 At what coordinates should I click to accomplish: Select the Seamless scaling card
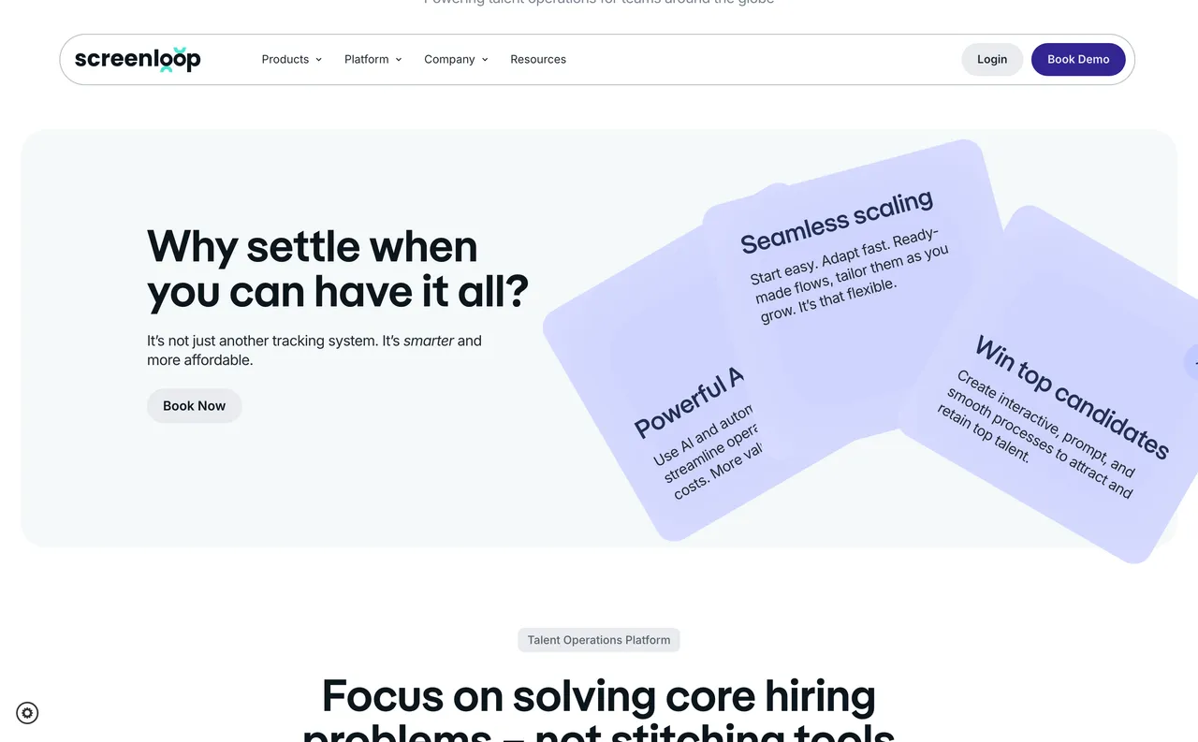pyautogui.click(x=842, y=262)
